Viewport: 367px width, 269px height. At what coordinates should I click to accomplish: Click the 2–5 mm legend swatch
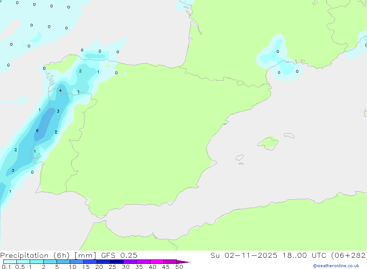coord(50,262)
